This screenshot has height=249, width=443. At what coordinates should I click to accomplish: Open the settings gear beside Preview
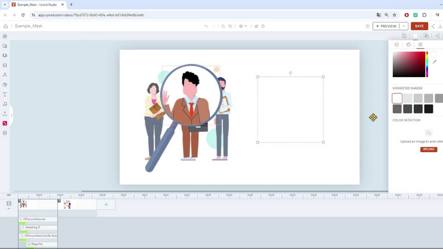[367, 26]
